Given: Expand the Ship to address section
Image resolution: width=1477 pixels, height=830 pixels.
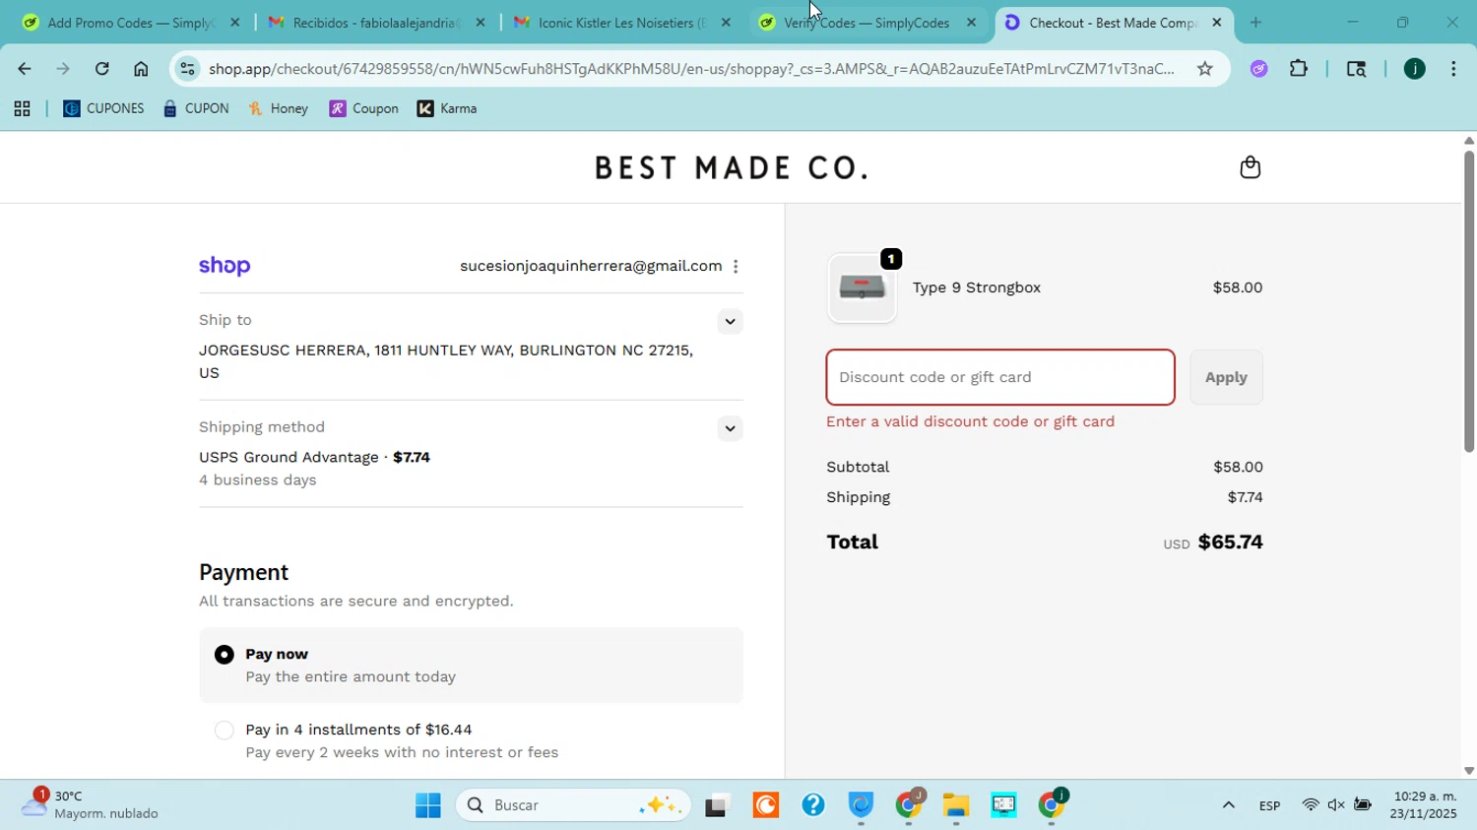Looking at the screenshot, I should 730,321.
